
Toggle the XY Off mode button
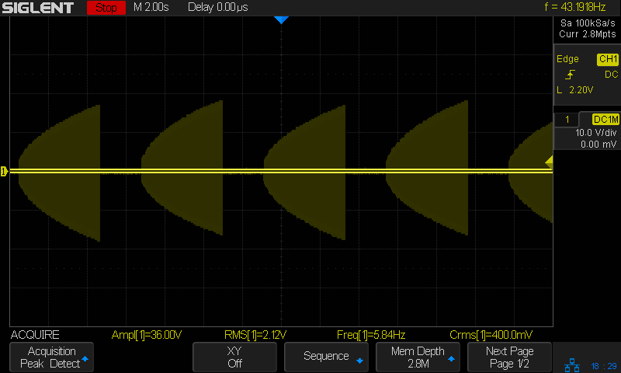click(234, 357)
